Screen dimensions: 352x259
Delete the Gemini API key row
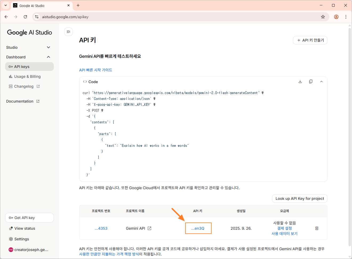pos(317,228)
